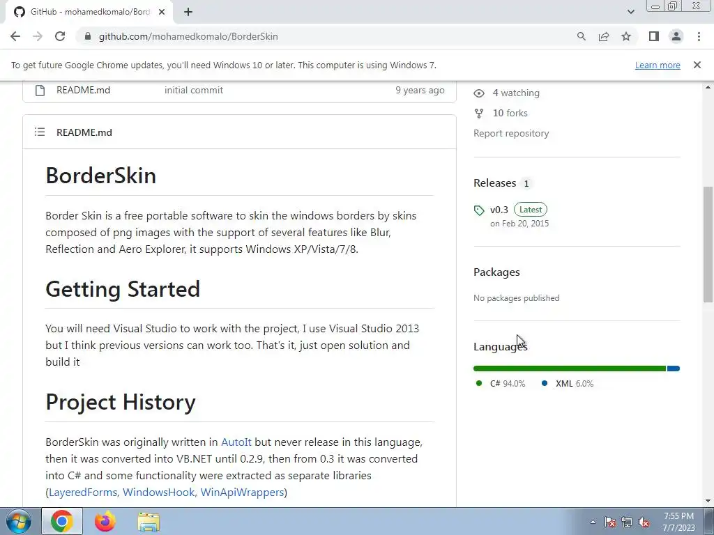Click the README.md header title

(84, 132)
